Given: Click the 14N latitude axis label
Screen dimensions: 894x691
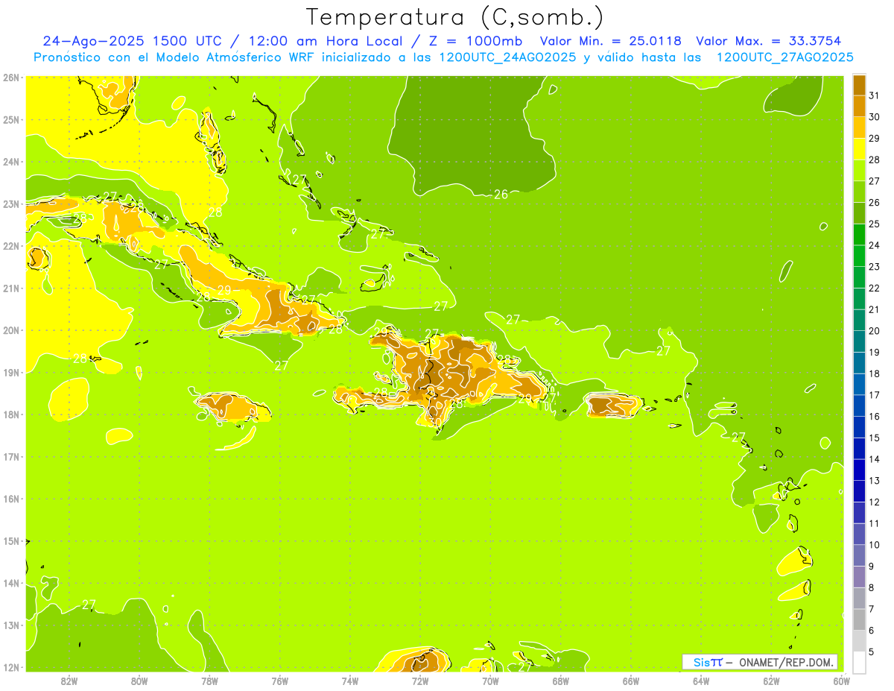Looking at the screenshot, I should [x=11, y=583].
